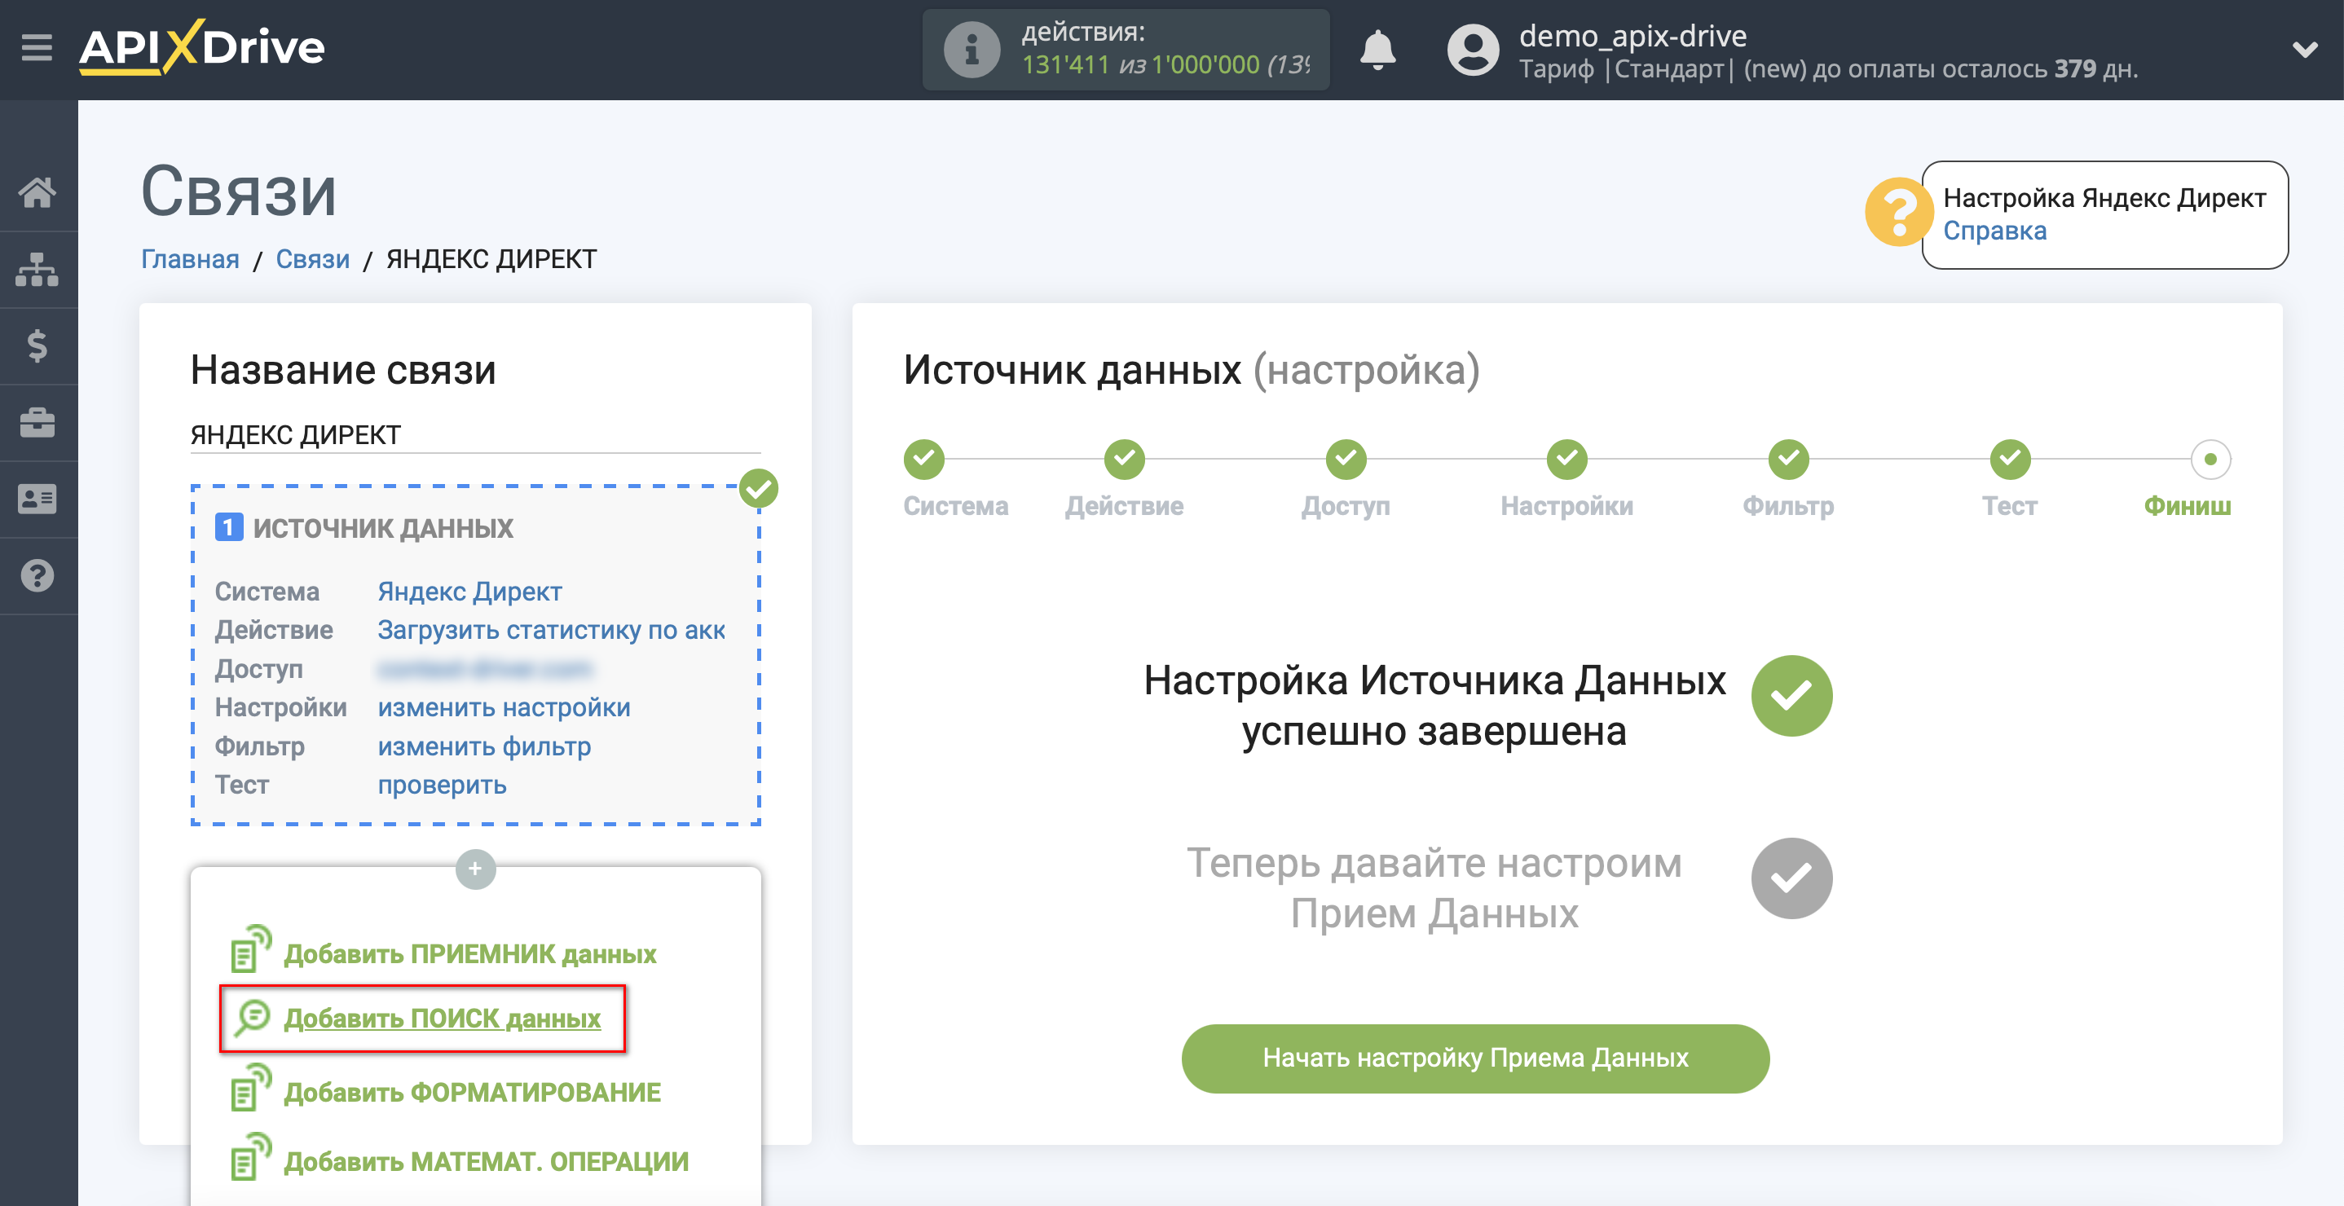Open contact card icon in sidebar

click(37, 499)
